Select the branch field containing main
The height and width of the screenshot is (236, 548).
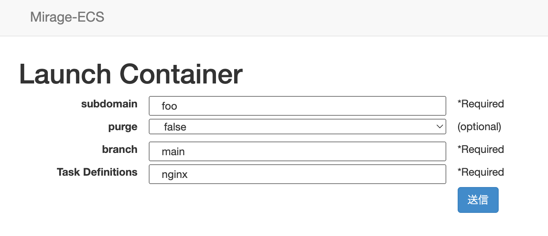(x=297, y=151)
